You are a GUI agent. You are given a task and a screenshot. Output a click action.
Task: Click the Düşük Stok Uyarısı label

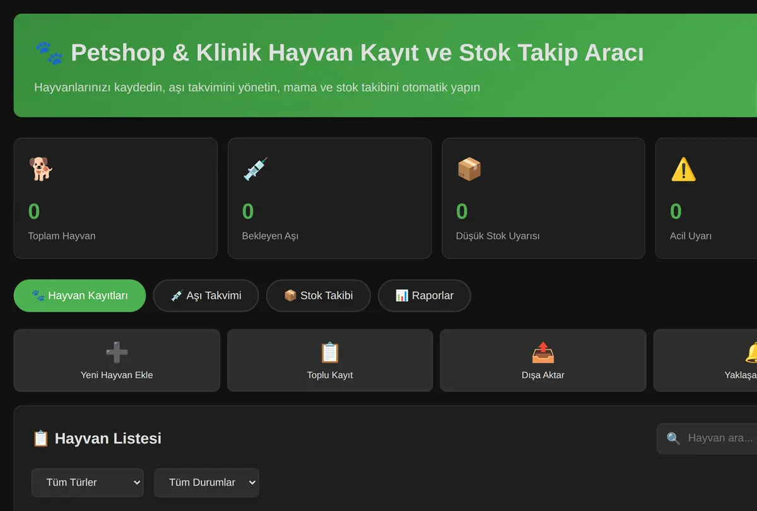pos(498,236)
